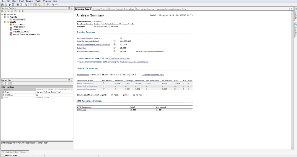Open the Action_Transaction link
The width and height of the screenshot is (297, 157).
85,83
